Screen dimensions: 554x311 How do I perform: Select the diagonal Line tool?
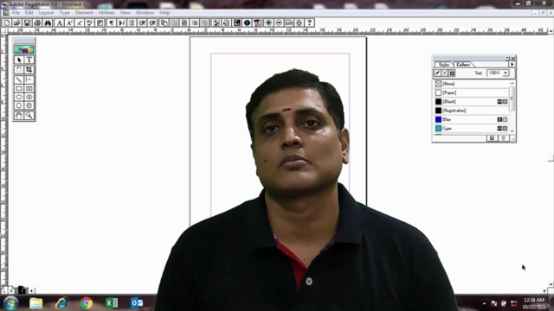(19, 79)
